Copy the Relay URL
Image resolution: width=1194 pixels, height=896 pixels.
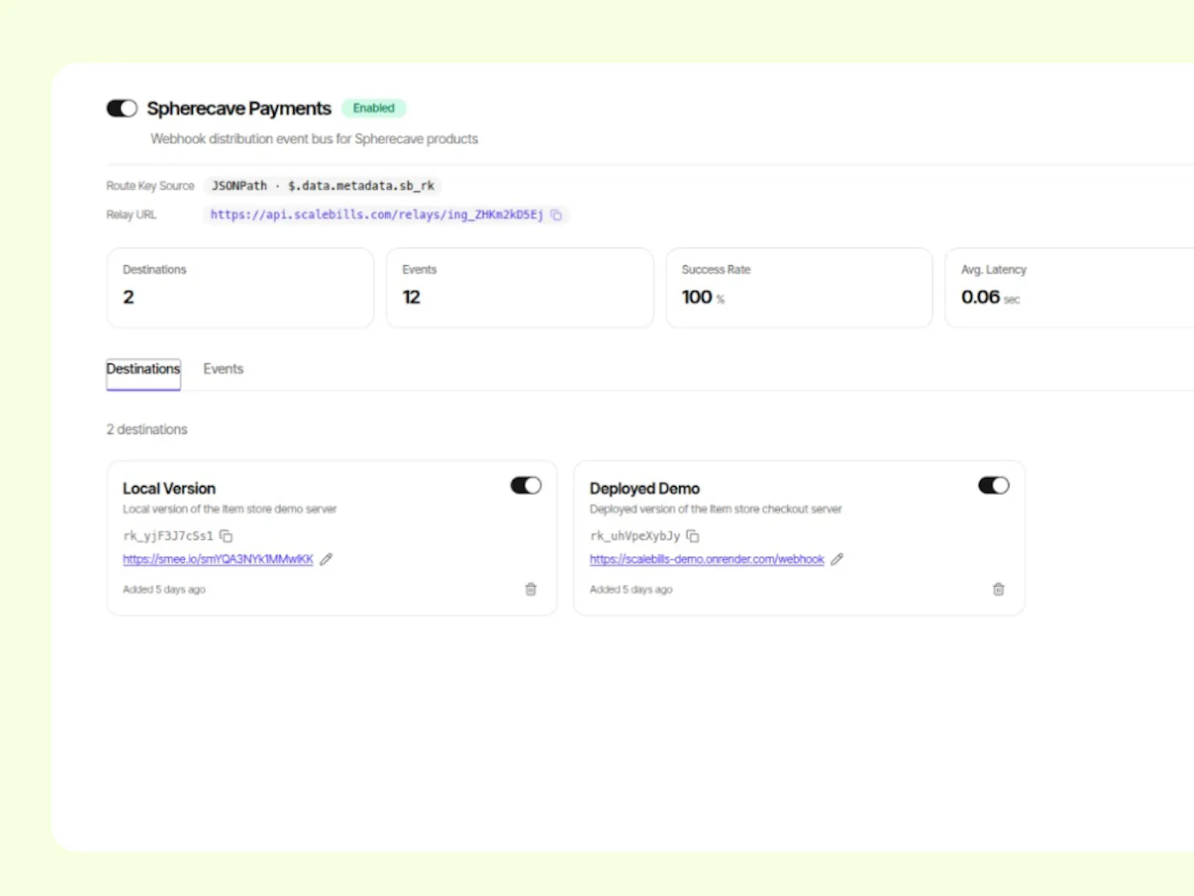coord(556,215)
